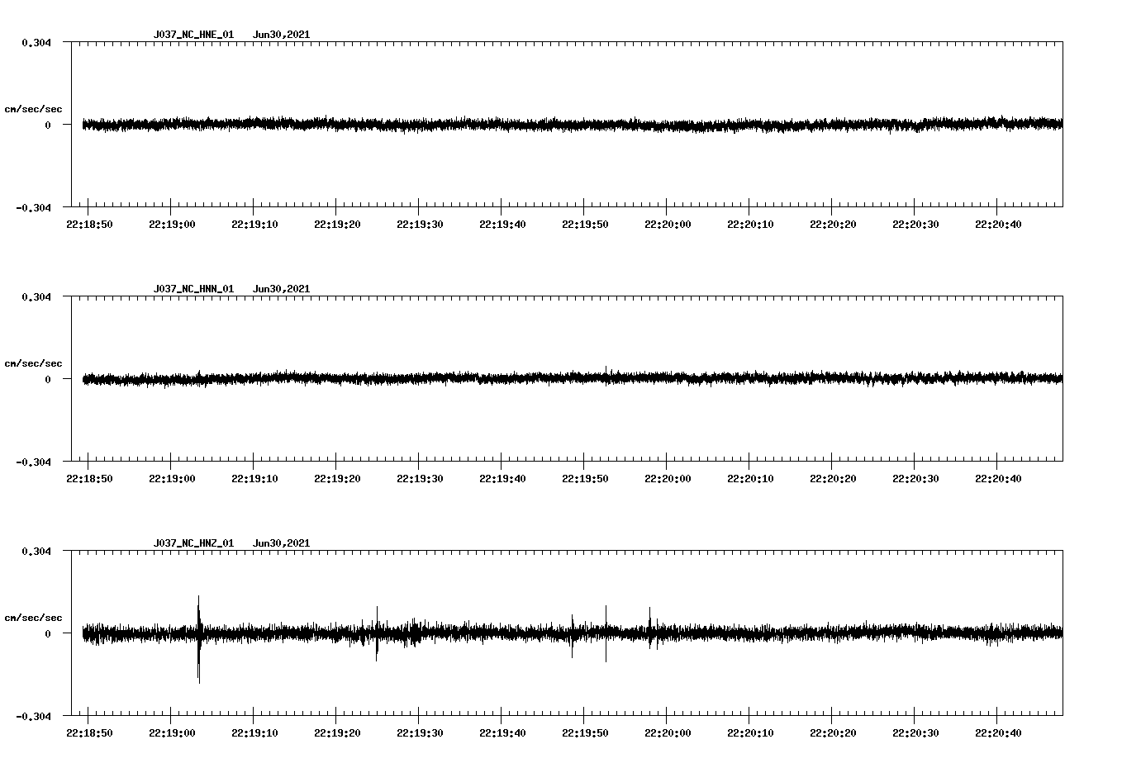This screenshot has height=763, width=1122.
Task: Select the J037_NC_HNZ_01 trace title
Action: click(x=193, y=543)
